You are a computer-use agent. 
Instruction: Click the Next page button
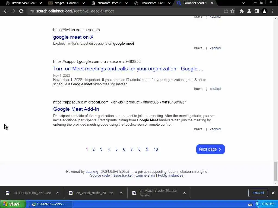[x=210, y=149]
